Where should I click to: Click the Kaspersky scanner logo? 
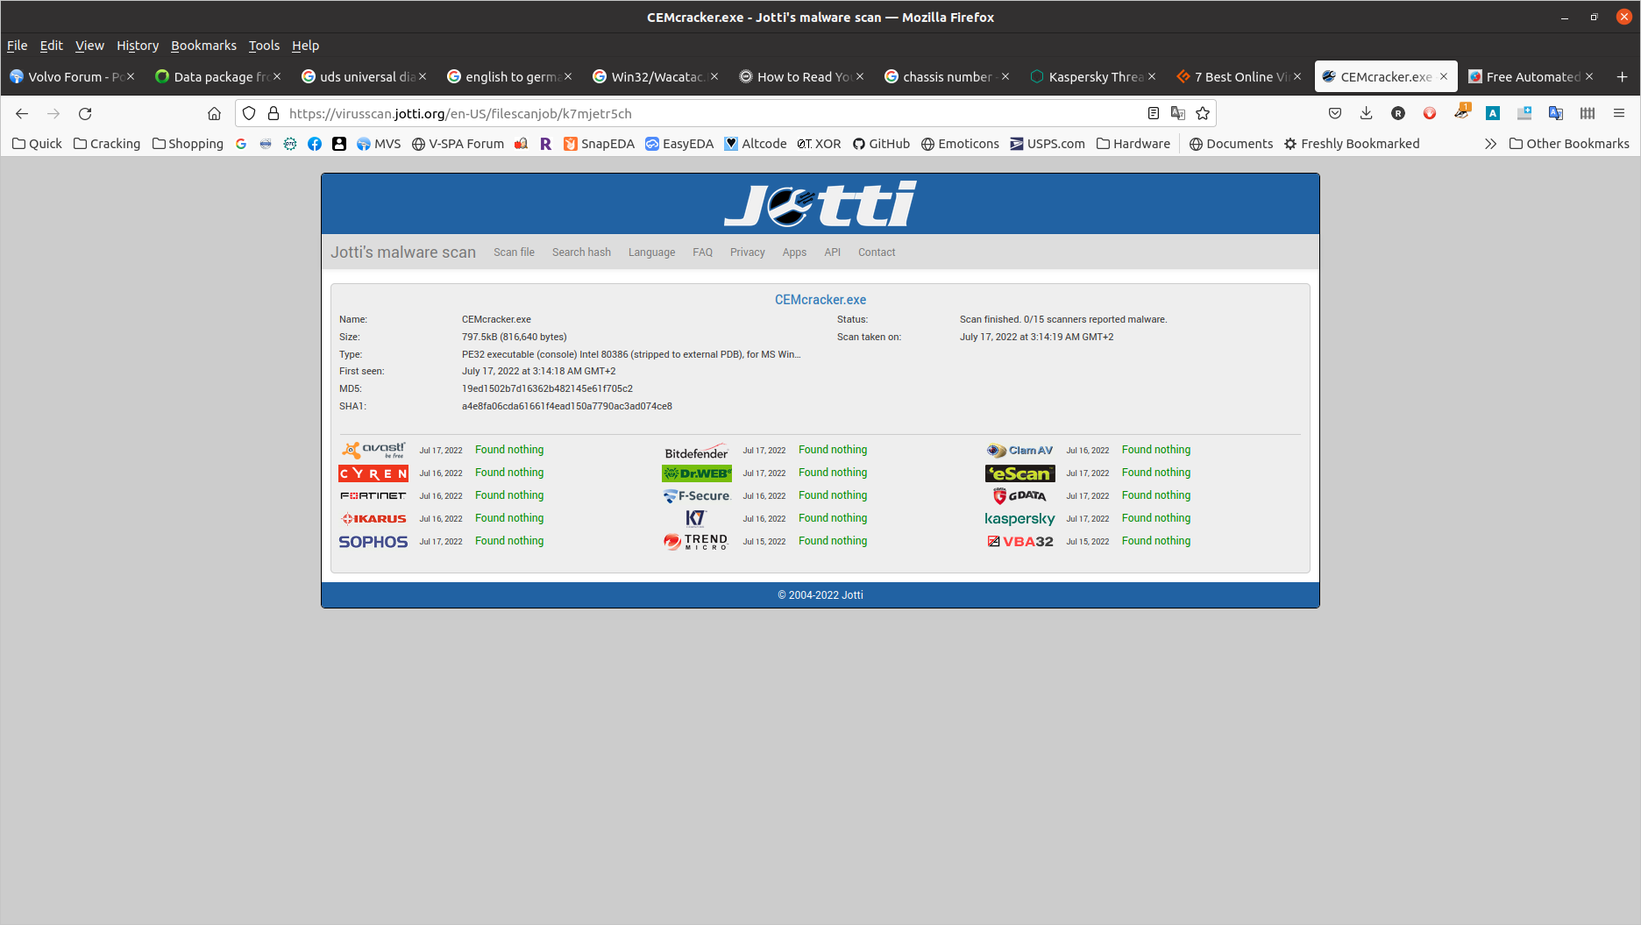point(1019,518)
